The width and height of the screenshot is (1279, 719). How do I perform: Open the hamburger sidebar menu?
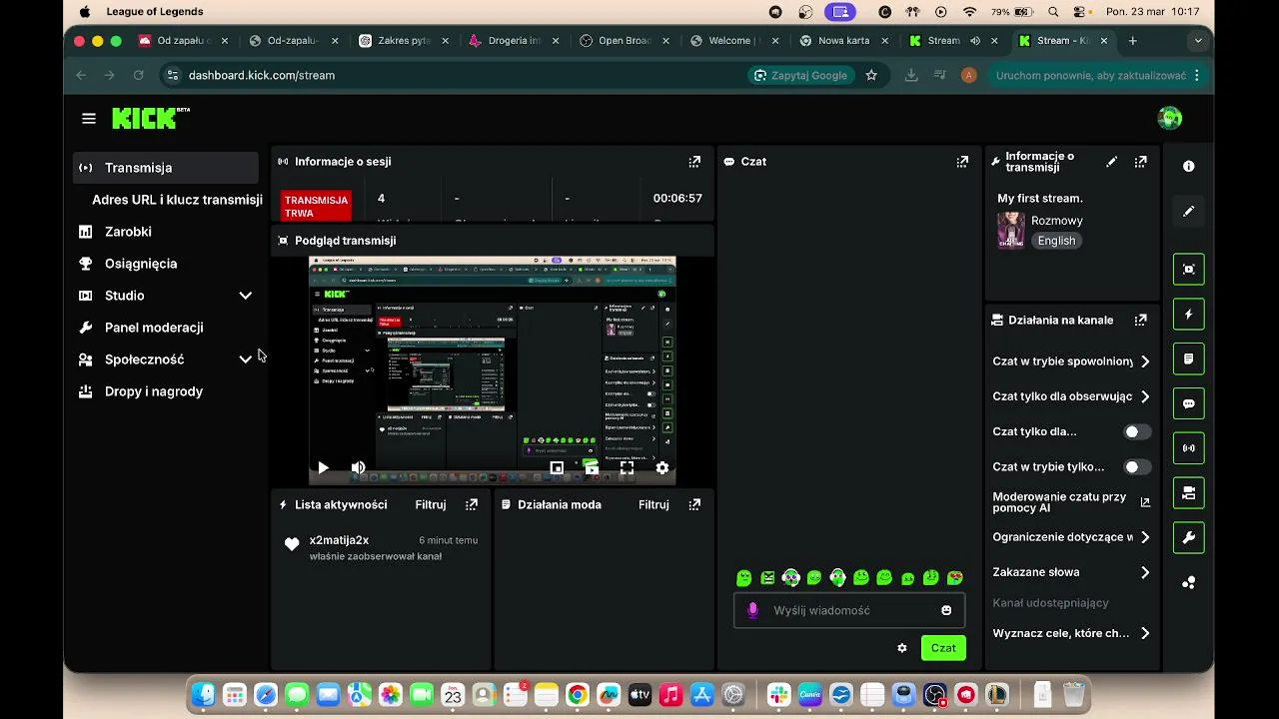point(89,119)
